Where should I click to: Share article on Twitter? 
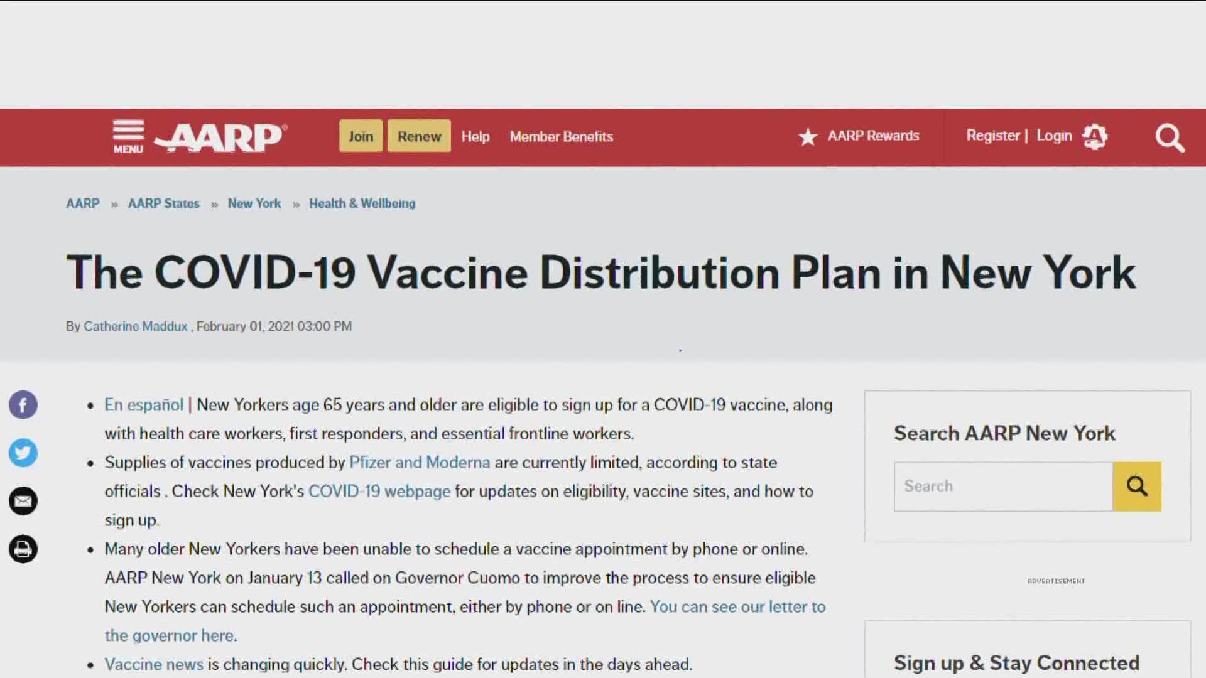(x=23, y=453)
